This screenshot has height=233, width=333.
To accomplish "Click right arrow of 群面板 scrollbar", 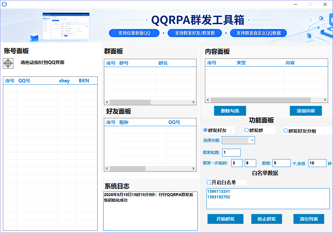I will coord(193,102).
